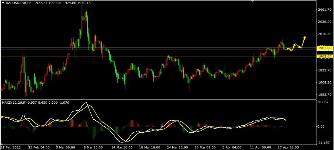Click the MACD(12,26,9) indicator label

(x=15, y=102)
